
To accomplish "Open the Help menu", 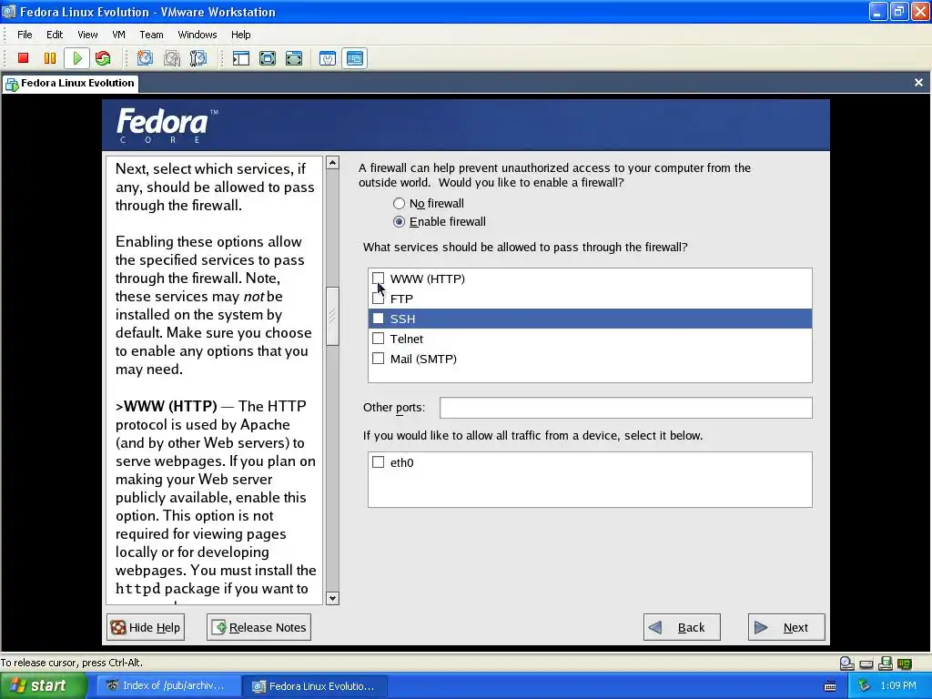I will [240, 35].
